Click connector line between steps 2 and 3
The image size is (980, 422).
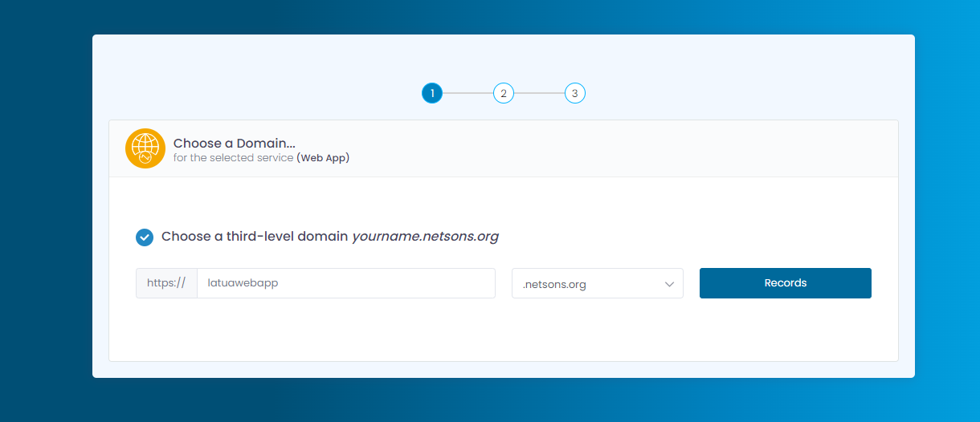click(539, 94)
